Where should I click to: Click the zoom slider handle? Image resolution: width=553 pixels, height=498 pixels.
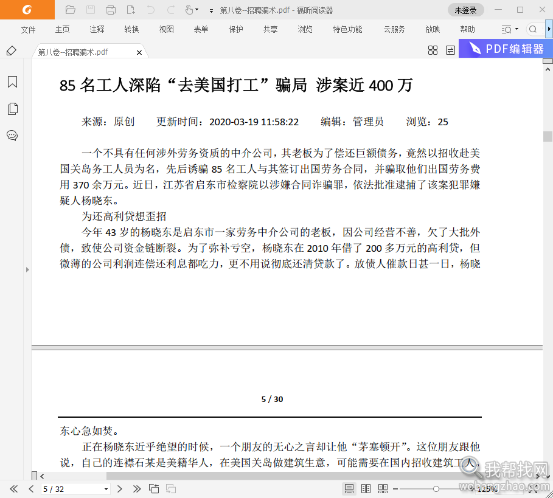[x=436, y=489]
